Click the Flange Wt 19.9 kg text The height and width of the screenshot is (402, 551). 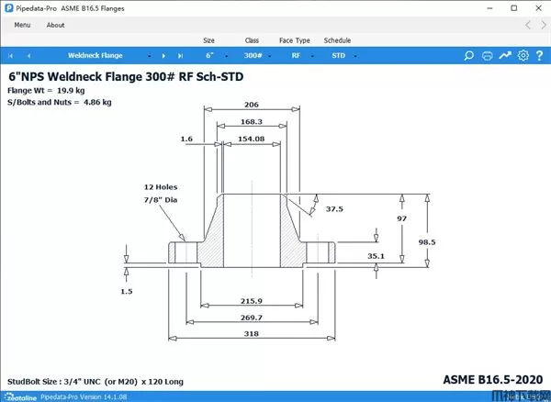coord(46,91)
